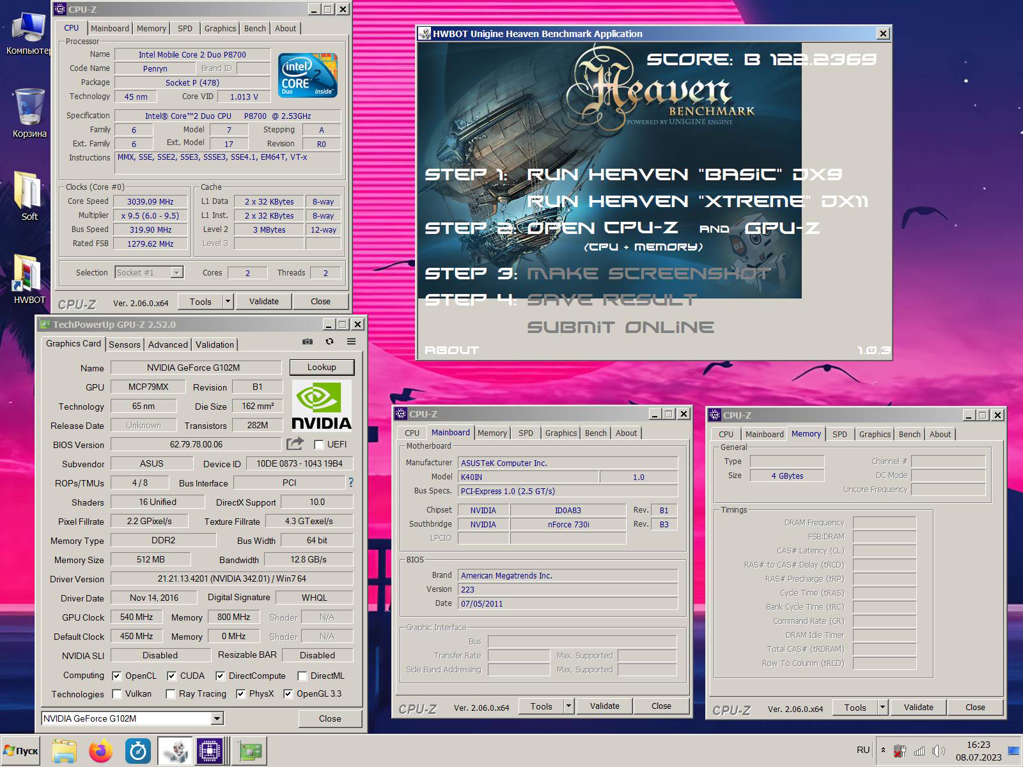Screen dimensions: 1023x767
Task: Open About tab in Memory CPU-Z window
Action: pos(940,434)
